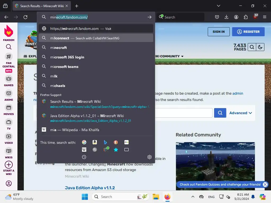
Task: Open the Wikipedia Mia Khalifa suggestion
Action: (x=96, y=130)
